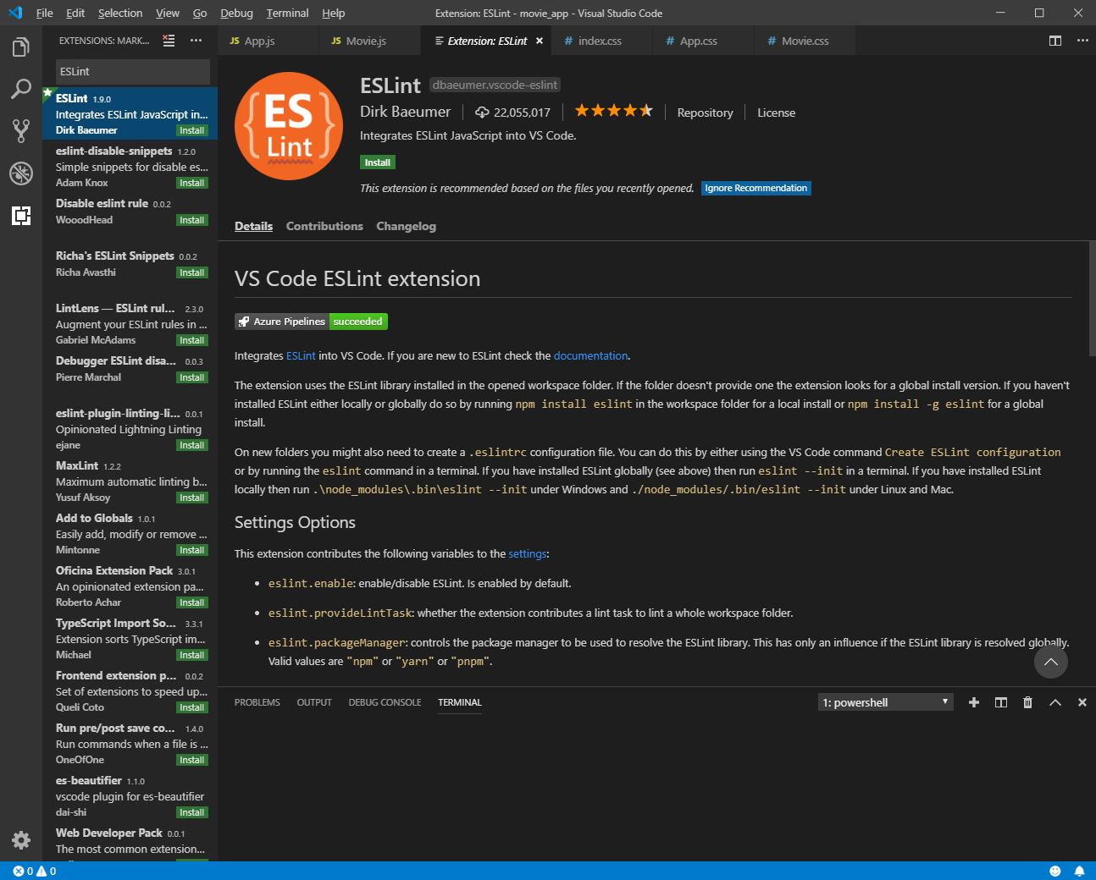The image size is (1096, 880).
Task: Install Add to Globals extension
Action: [x=192, y=550]
